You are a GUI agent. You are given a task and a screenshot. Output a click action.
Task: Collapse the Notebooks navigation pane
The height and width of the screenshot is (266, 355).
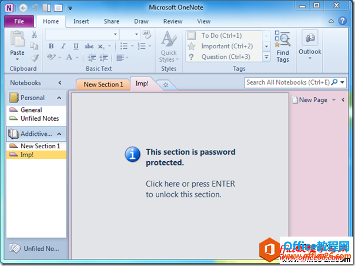60,83
